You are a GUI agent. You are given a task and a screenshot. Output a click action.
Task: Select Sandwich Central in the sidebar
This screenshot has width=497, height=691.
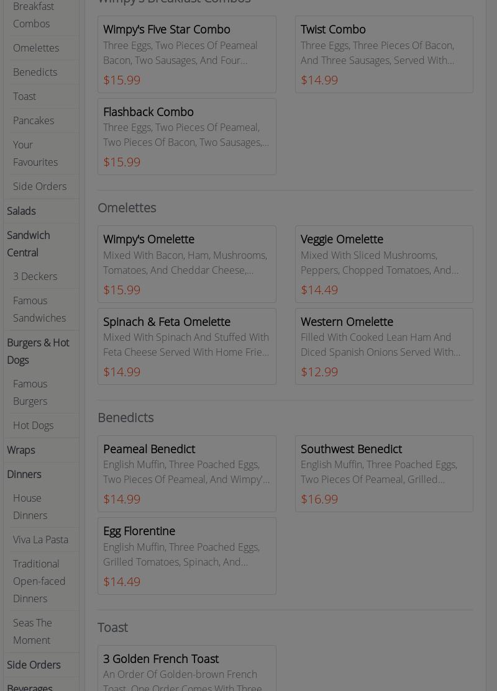[29, 244]
